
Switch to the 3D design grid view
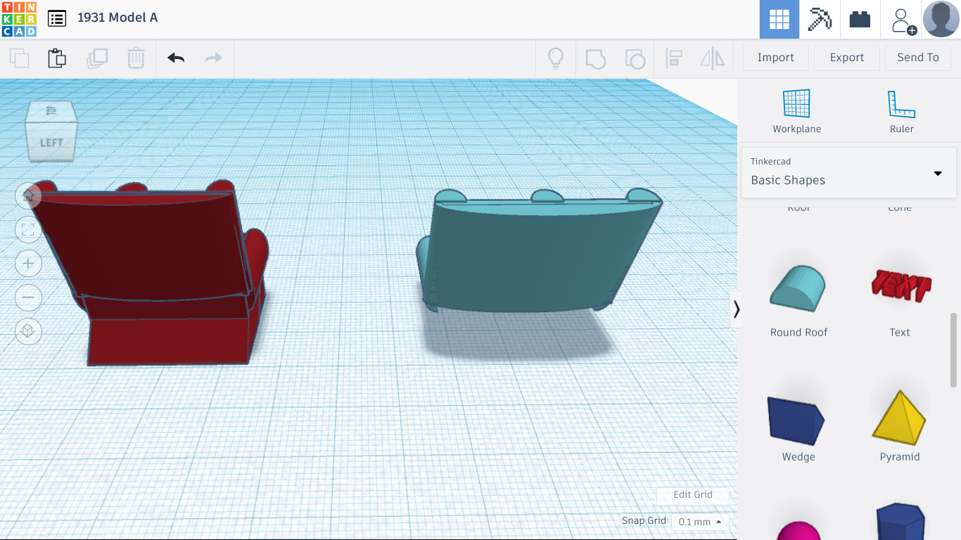[779, 19]
